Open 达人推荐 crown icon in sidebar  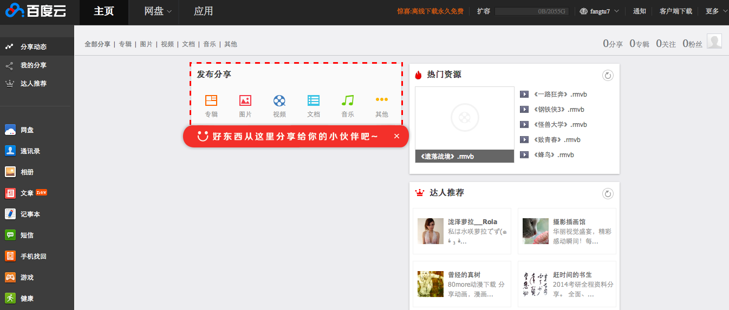[x=9, y=84]
